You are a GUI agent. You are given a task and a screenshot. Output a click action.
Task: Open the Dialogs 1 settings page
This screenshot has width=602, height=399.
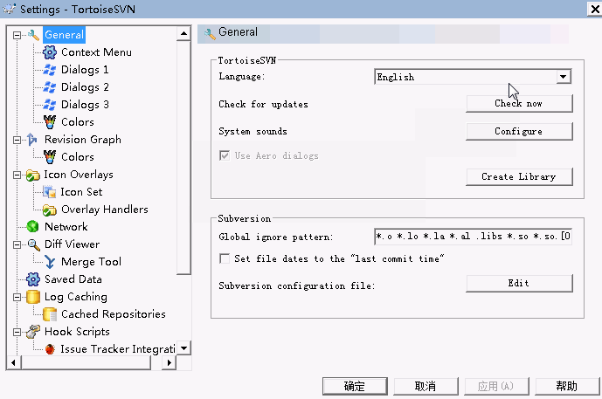pyautogui.click(x=85, y=70)
